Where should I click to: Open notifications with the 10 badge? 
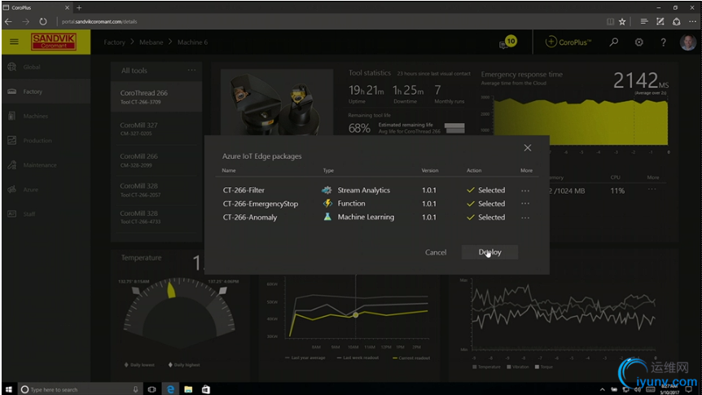click(508, 42)
